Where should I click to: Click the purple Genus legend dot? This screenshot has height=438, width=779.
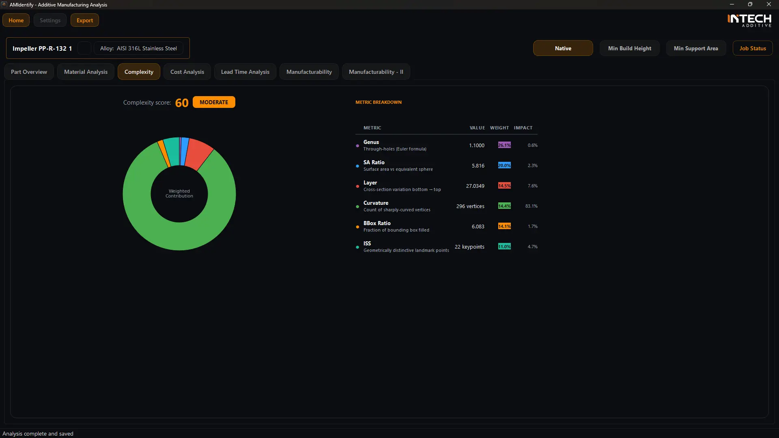click(357, 146)
